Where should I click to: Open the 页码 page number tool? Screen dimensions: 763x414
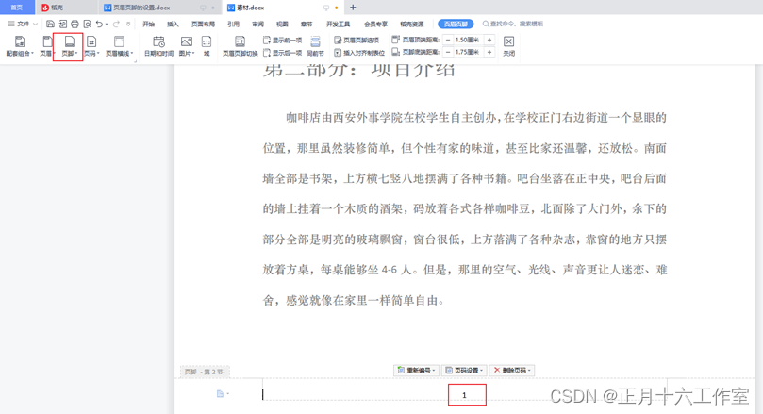click(x=91, y=46)
